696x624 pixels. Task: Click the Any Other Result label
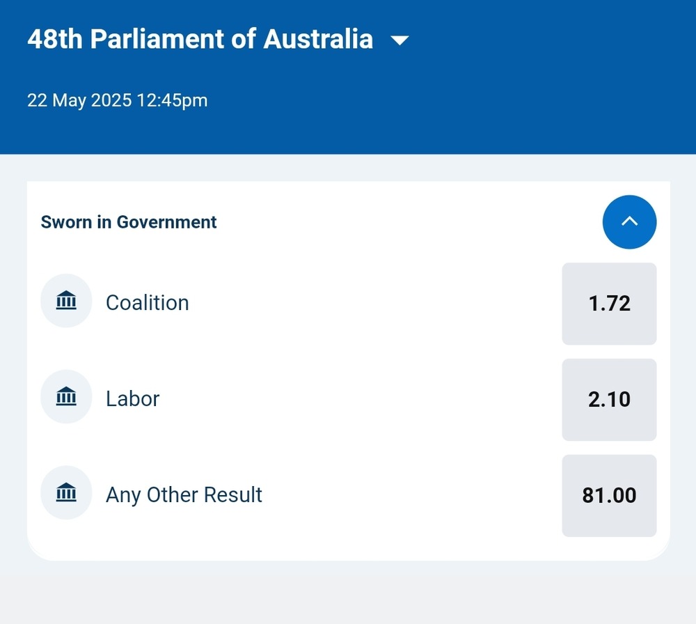[x=184, y=495]
